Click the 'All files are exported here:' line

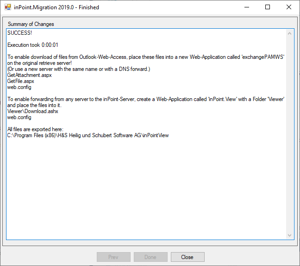click(35, 129)
